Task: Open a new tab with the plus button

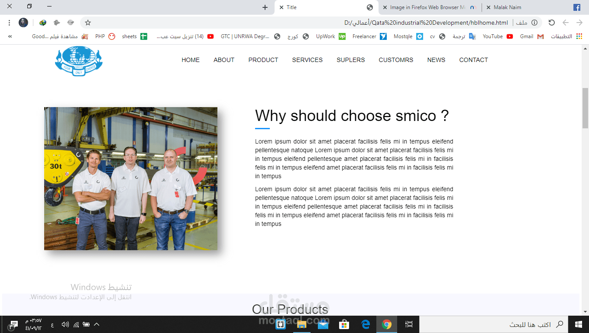Action: click(265, 7)
